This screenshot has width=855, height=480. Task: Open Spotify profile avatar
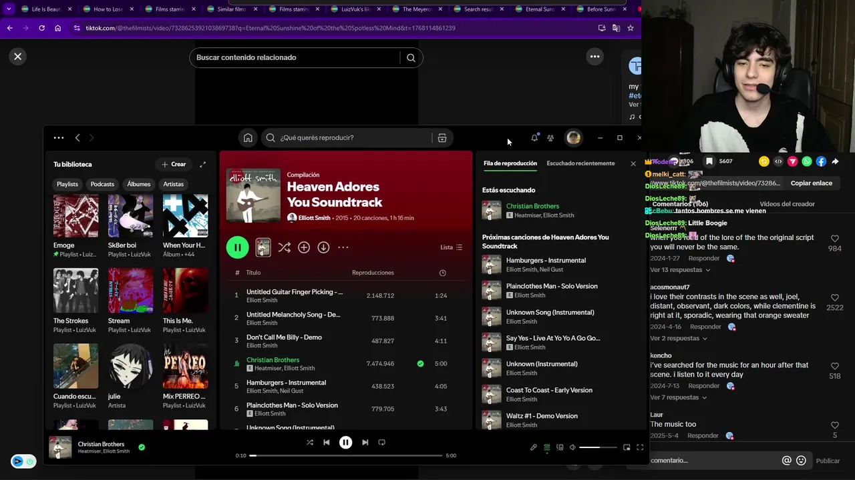[x=573, y=138]
